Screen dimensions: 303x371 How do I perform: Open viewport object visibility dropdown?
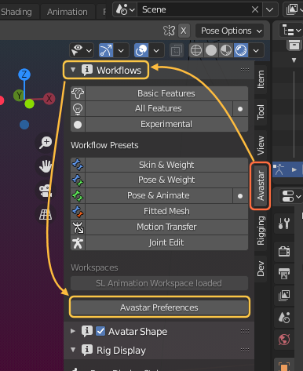coord(82,50)
